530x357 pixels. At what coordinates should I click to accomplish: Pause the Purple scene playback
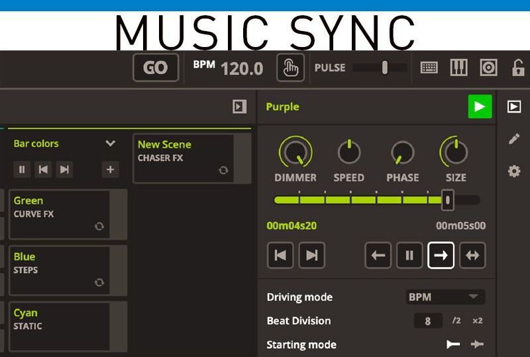(x=409, y=255)
